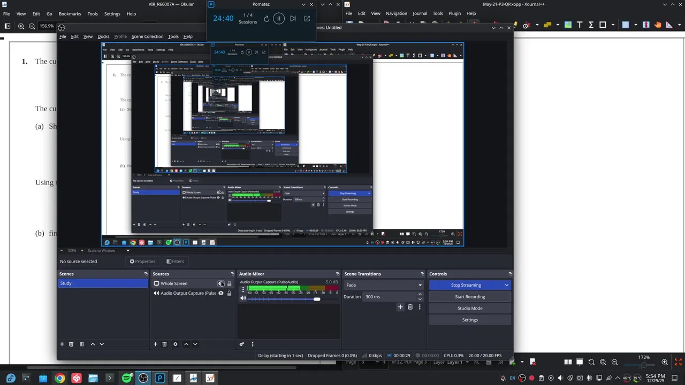Undock the Scenes panel
The height and width of the screenshot is (385, 685).
pyautogui.click(x=146, y=274)
